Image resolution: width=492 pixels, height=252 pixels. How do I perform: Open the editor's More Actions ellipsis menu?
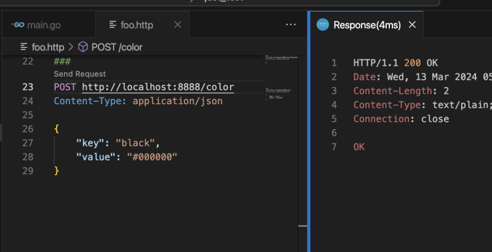(x=291, y=25)
